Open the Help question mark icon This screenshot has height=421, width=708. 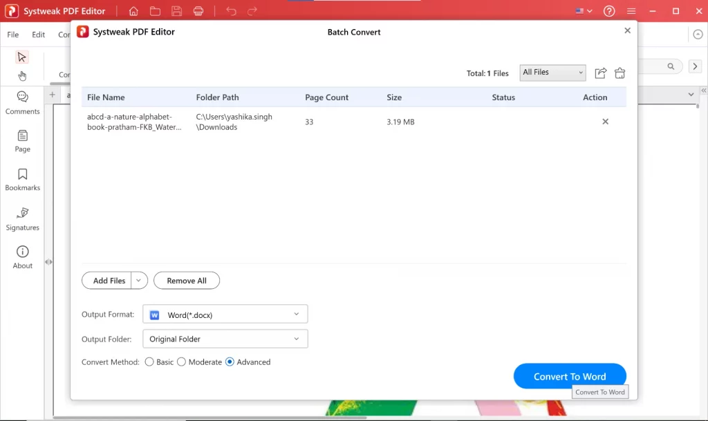(609, 11)
